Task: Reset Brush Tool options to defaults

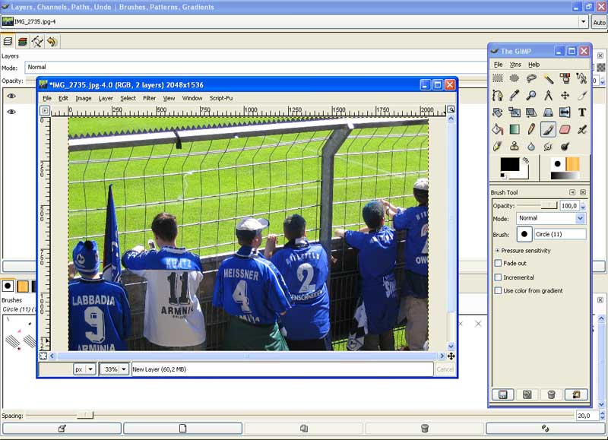Action: coord(576,394)
